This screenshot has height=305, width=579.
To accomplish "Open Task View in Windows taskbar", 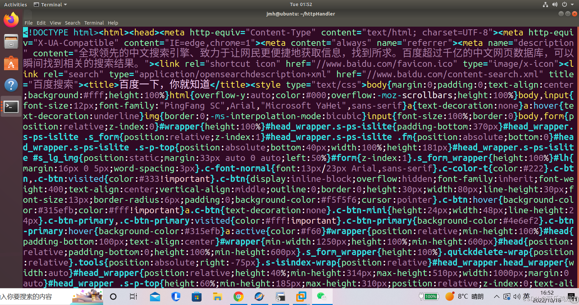I will pos(133,297).
